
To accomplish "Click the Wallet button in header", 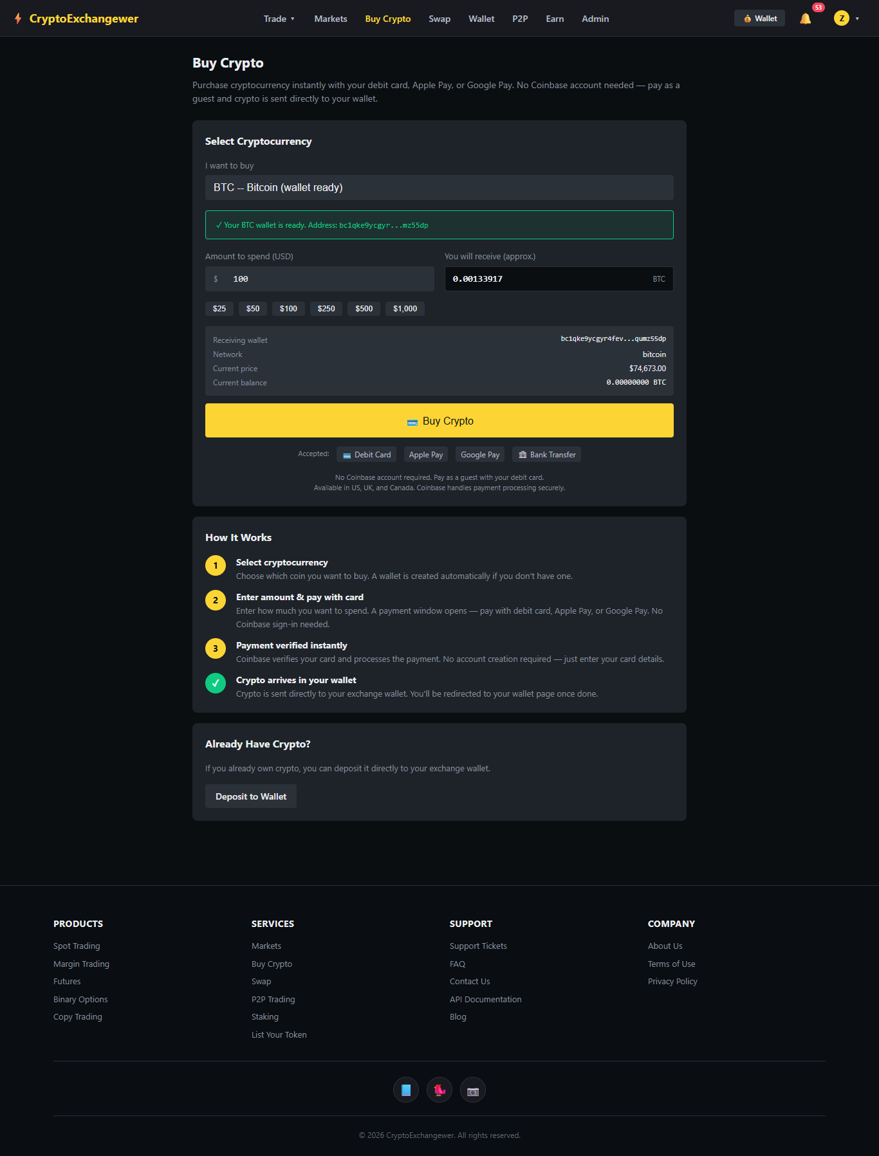I will tap(759, 19).
